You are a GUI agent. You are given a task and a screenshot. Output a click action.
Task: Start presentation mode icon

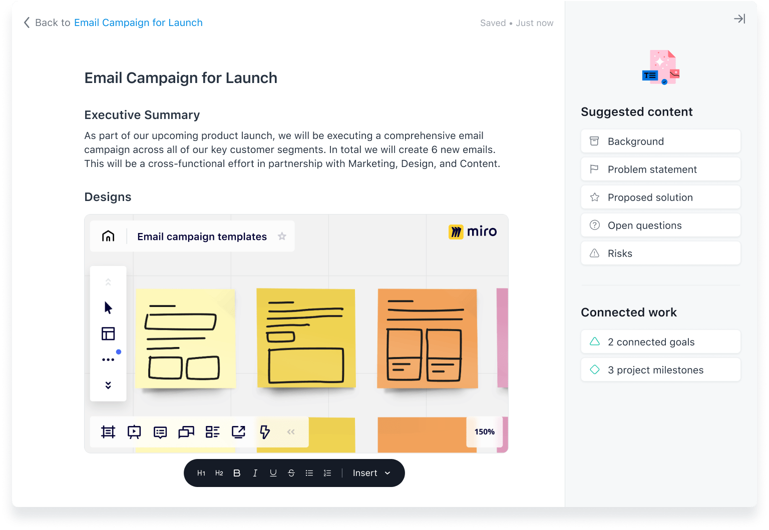[134, 431]
